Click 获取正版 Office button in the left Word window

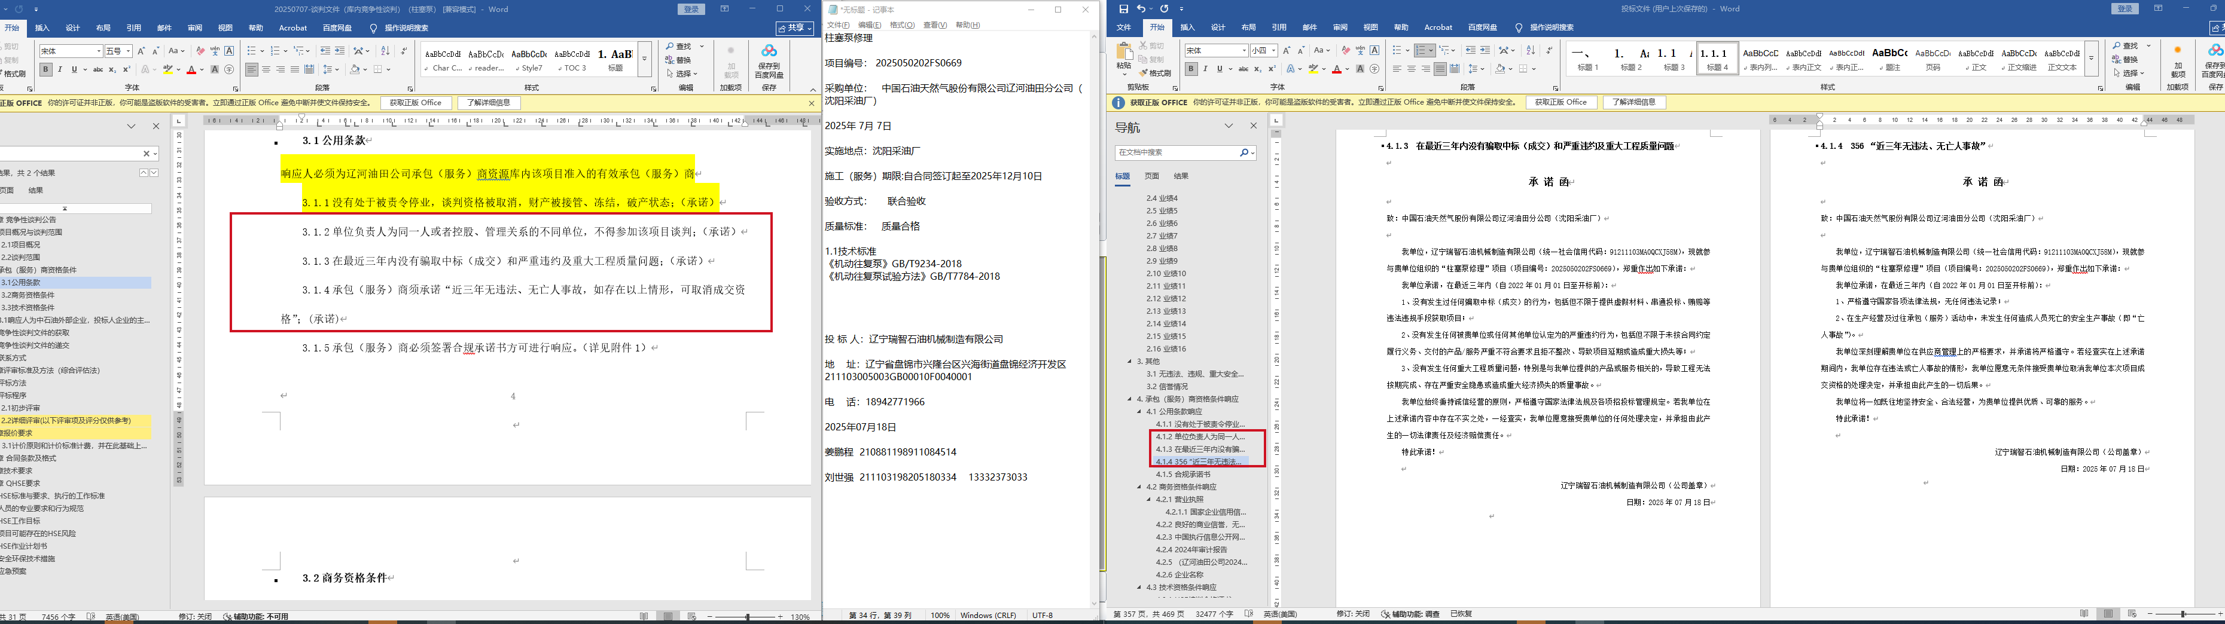tap(416, 103)
